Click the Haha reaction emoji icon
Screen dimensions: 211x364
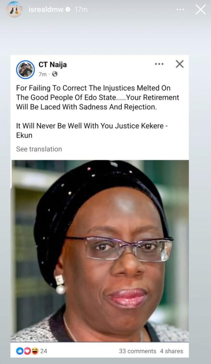(x=35, y=351)
